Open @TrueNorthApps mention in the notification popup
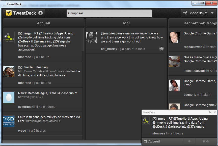The height and width of the screenshot is (146, 218). (186, 119)
